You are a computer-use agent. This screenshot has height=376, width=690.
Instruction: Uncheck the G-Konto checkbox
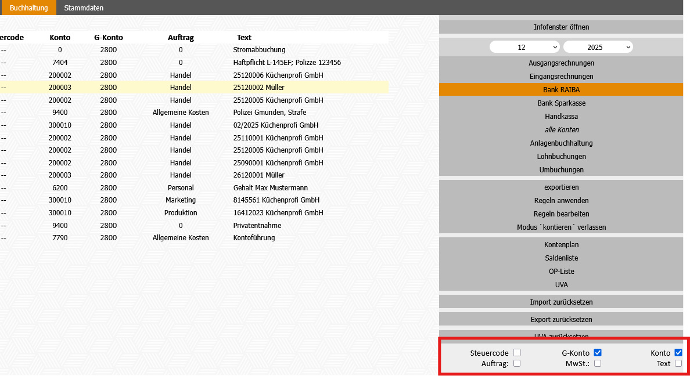click(x=598, y=353)
